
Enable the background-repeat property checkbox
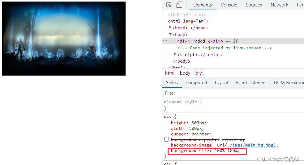tap(167, 139)
